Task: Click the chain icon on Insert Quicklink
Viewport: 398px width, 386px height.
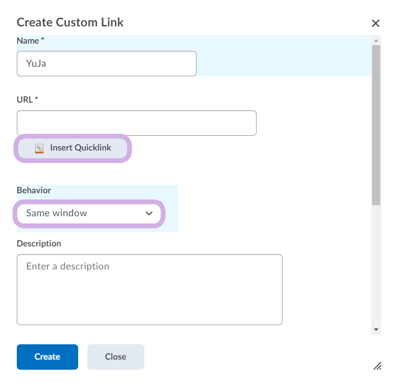Action: (x=39, y=149)
